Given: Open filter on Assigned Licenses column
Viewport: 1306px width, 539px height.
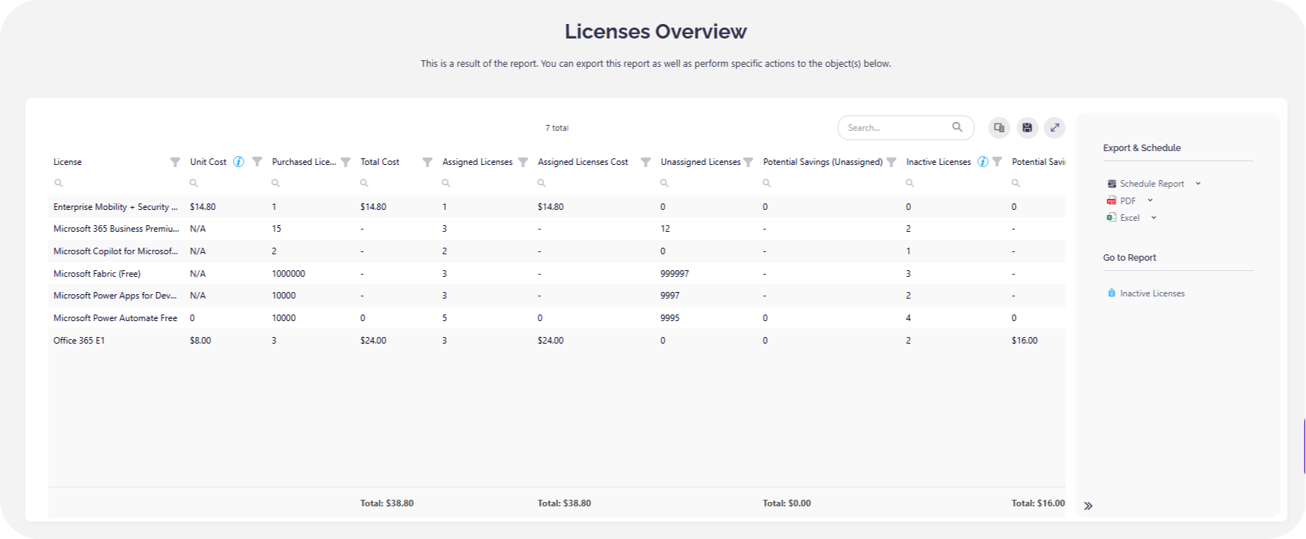Looking at the screenshot, I should tap(522, 162).
